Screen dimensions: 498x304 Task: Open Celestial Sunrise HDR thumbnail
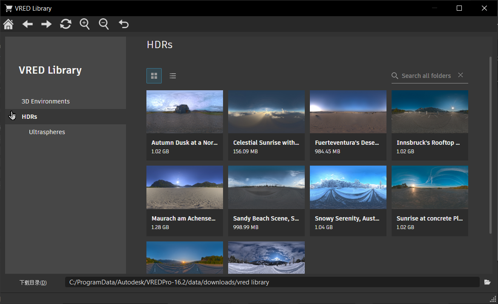click(x=266, y=112)
